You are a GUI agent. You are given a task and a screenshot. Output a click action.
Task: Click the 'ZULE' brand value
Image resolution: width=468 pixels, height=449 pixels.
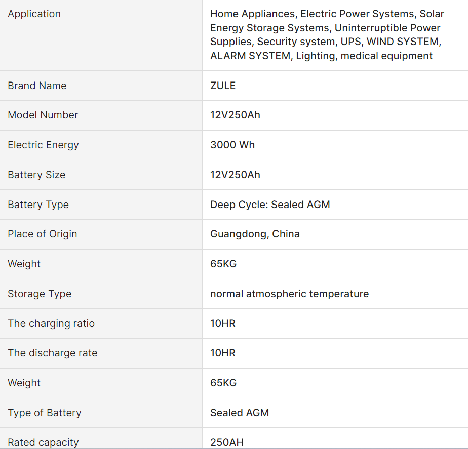pyautogui.click(x=223, y=86)
